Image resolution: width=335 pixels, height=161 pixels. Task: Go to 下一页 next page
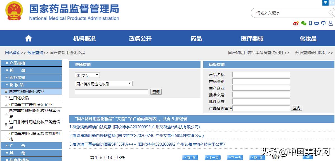point(235,158)
